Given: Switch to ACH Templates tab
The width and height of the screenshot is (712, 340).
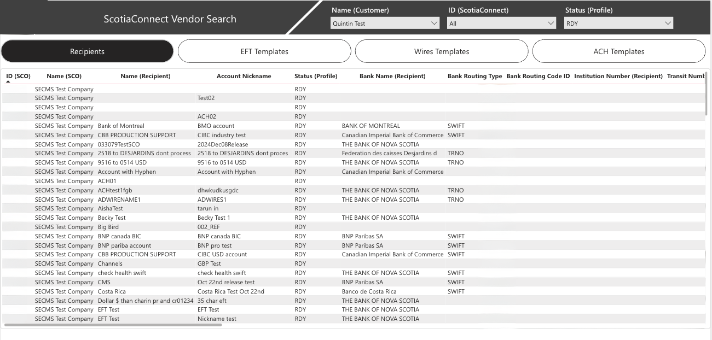Looking at the screenshot, I should pos(619,51).
